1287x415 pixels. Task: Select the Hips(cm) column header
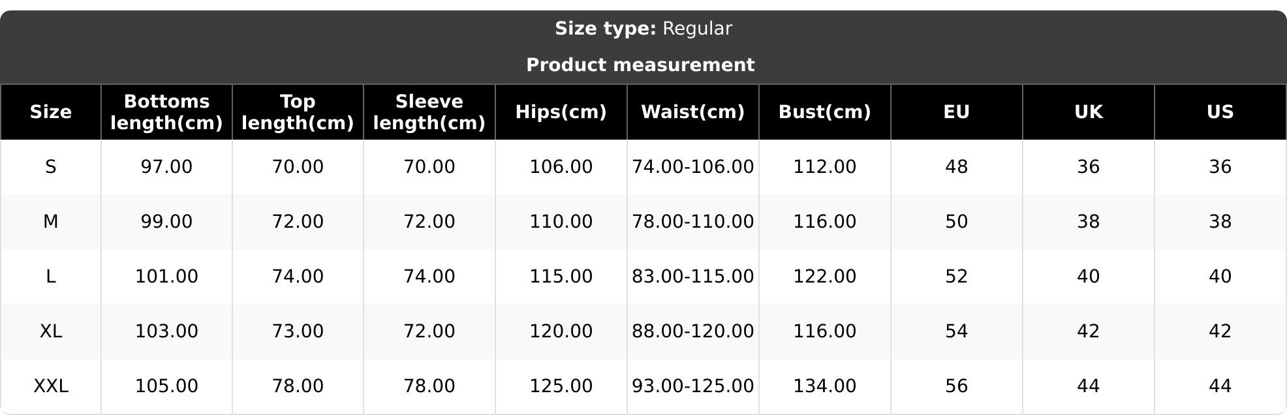tap(561, 112)
